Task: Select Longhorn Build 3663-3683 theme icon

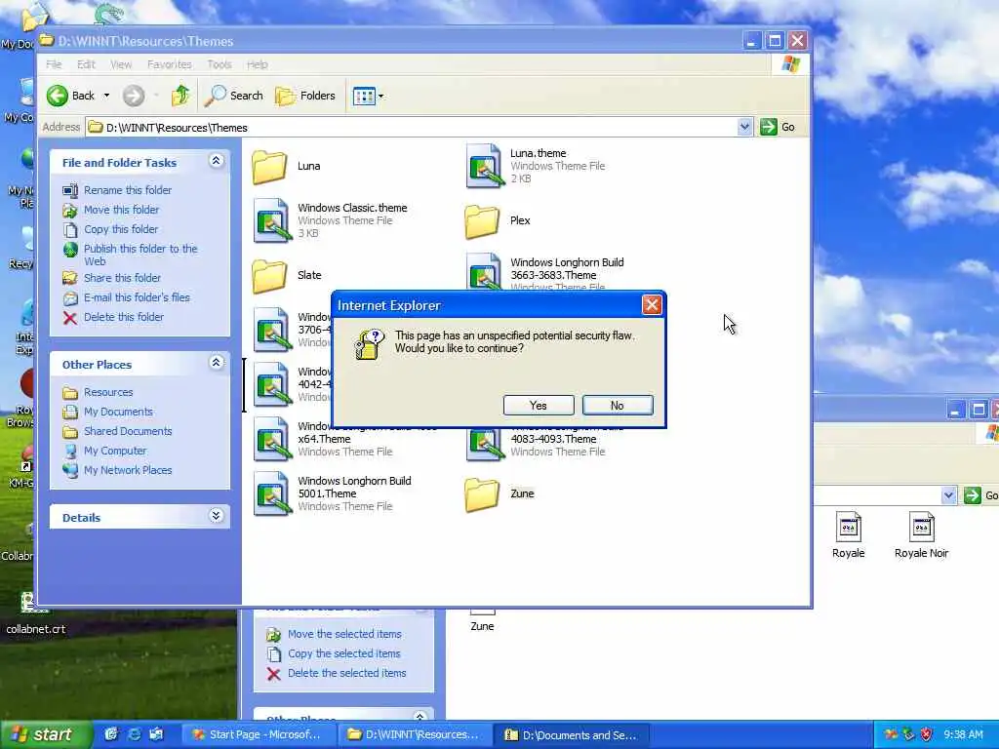Action: pyautogui.click(x=484, y=272)
